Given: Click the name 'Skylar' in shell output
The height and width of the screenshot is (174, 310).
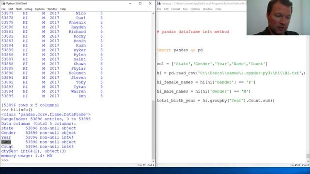Looking at the screenshot, I should click(x=78, y=69).
